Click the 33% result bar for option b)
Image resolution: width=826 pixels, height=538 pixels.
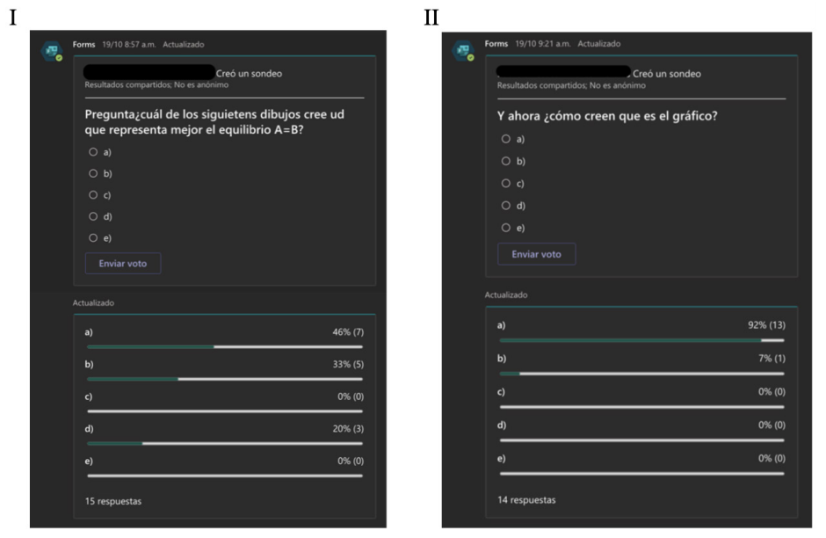224,379
